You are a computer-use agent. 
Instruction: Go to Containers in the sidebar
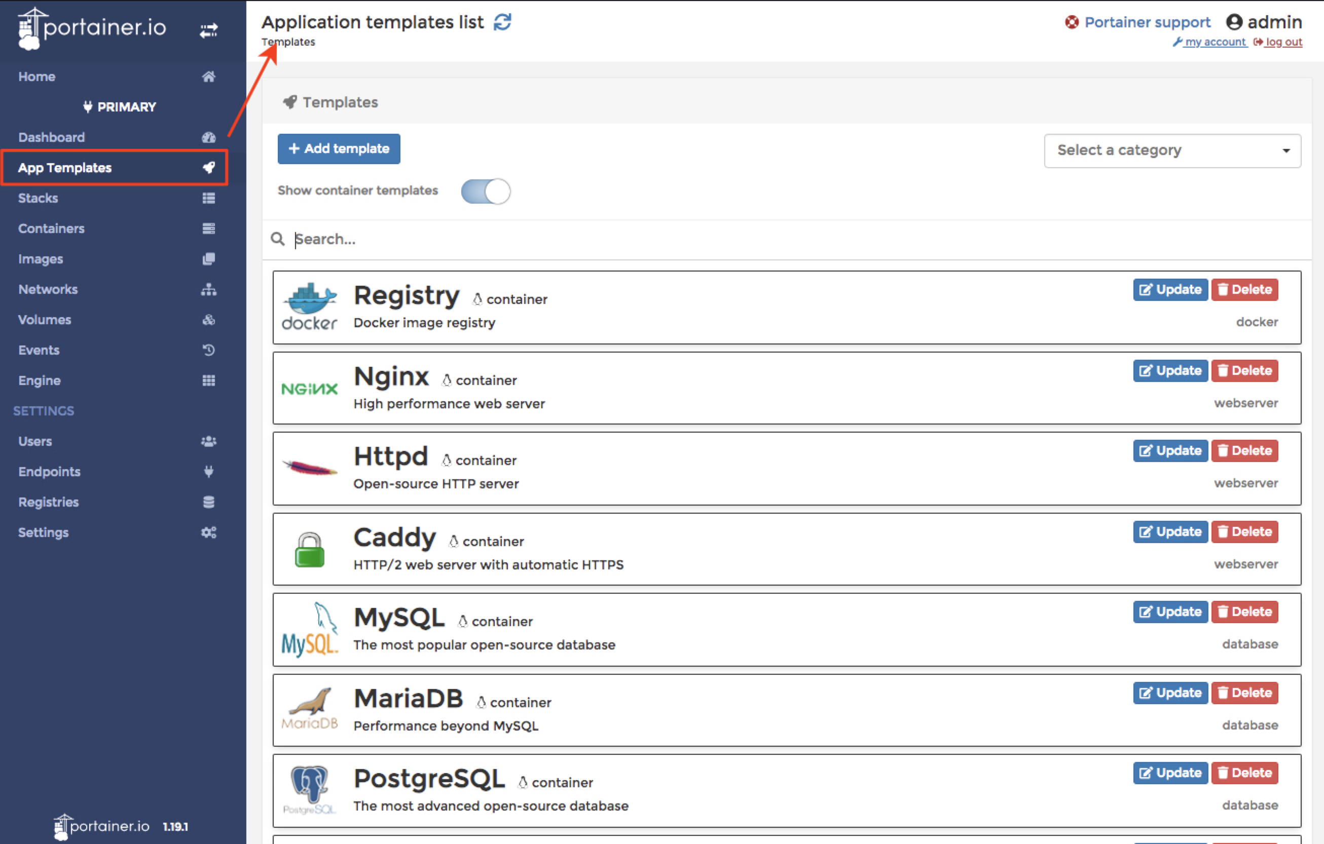click(x=51, y=228)
